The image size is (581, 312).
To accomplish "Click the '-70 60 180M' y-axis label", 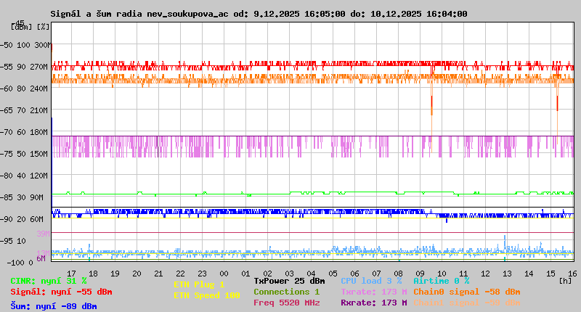I will pyautogui.click(x=24, y=132).
